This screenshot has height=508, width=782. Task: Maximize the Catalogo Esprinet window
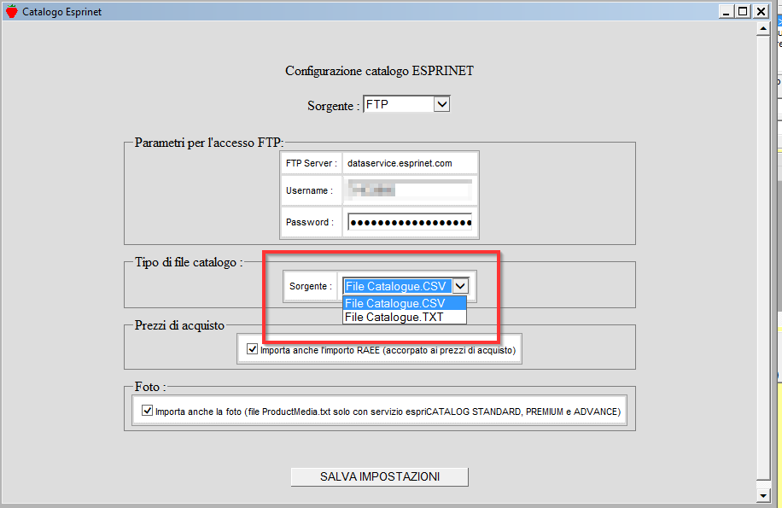coord(743,11)
